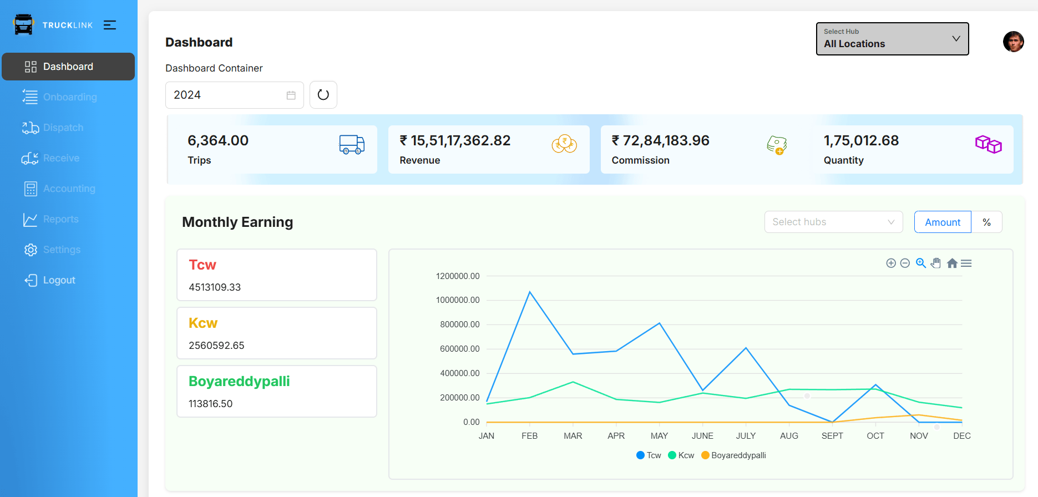Switch chart to percentage view
This screenshot has height=497, width=1038.
click(986, 222)
